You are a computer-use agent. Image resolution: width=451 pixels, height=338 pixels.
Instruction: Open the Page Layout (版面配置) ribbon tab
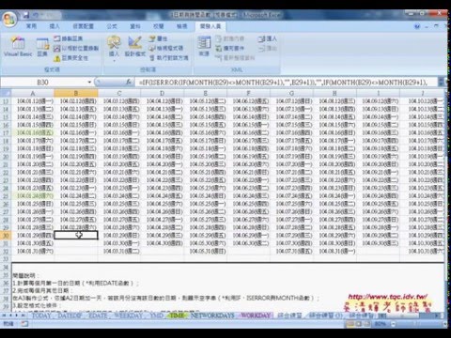coord(83,26)
